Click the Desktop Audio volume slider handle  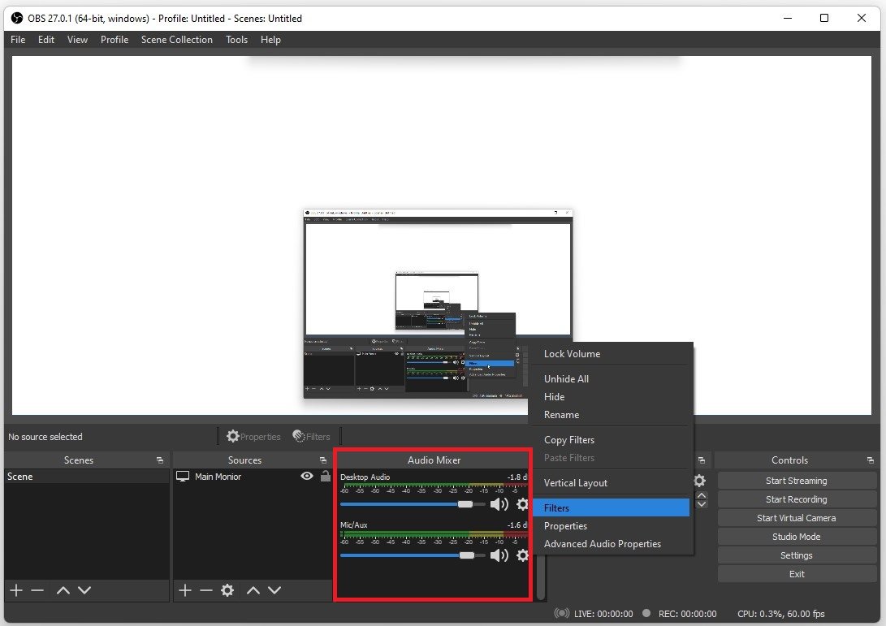(x=465, y=504)
